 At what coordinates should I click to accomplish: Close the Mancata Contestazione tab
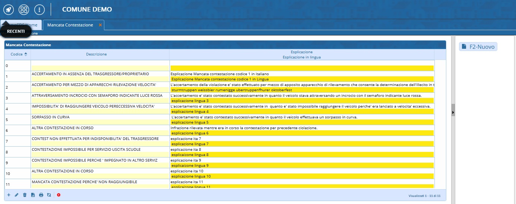[100, 25]
